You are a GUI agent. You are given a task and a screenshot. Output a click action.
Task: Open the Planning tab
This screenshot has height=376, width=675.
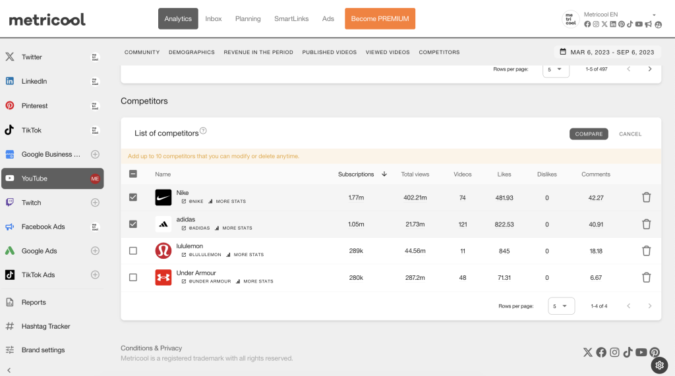click(x=248, y=18)
